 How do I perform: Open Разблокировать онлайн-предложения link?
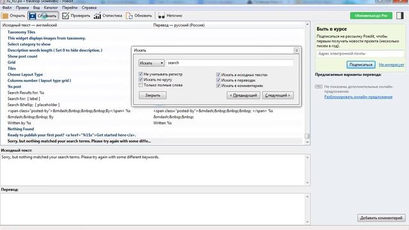358,96
